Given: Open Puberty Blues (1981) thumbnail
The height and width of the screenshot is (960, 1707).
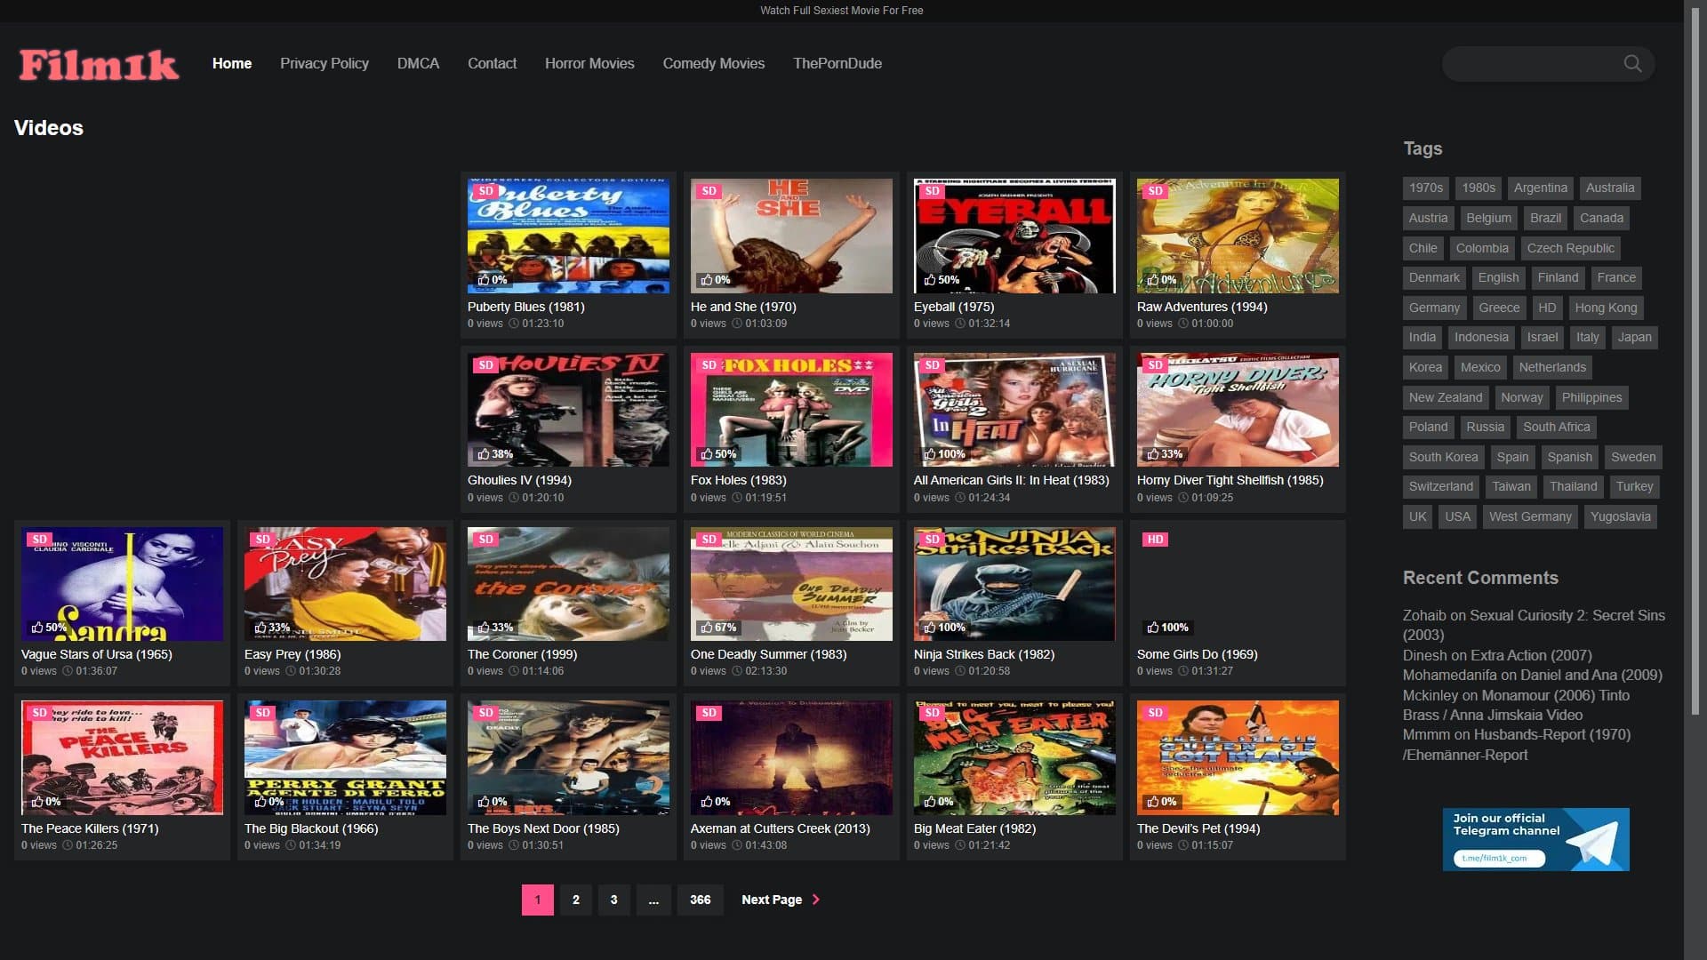Looking at the screenshot, I should point(568,236).
